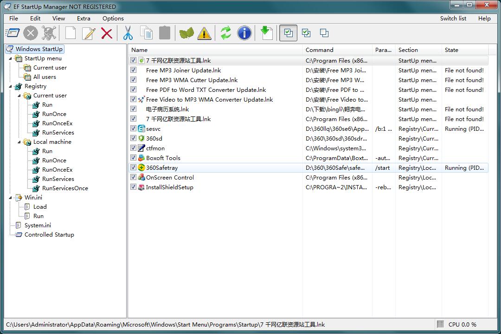This screenshot has height=334, width=501.
Task: Disable the 360sd startup checkbox
Action: coord(134,138)
